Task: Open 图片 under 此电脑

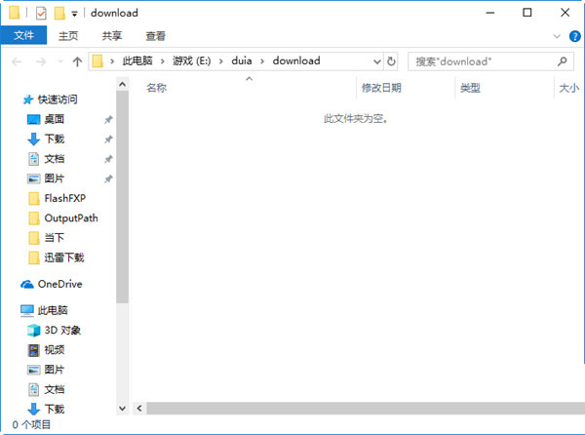Action: click(55, 370)
